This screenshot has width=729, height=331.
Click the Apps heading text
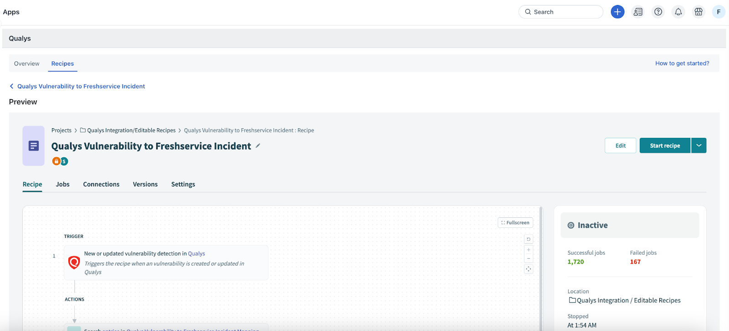tap(11, 12)
